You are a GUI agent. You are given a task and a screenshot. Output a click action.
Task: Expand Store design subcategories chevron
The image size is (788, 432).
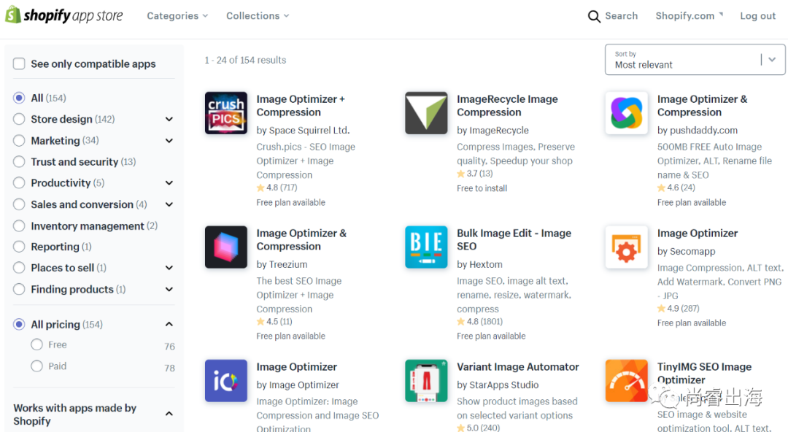click(x=169, y=119)
